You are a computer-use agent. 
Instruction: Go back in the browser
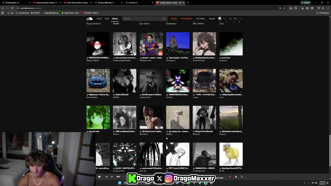3,8
